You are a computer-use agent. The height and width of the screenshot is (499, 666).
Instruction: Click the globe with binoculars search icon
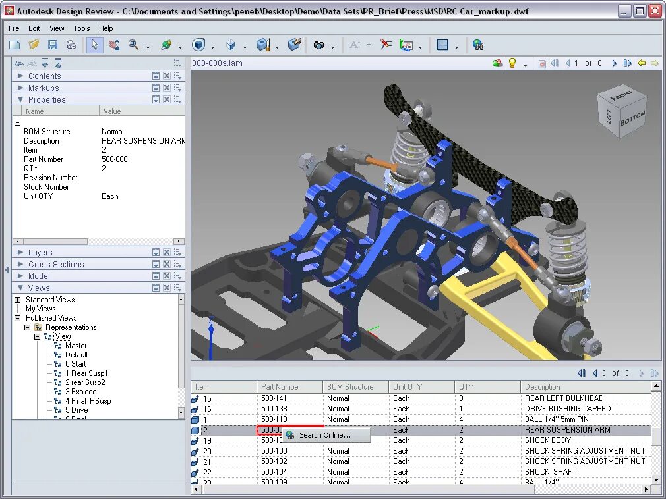(478, 45)
